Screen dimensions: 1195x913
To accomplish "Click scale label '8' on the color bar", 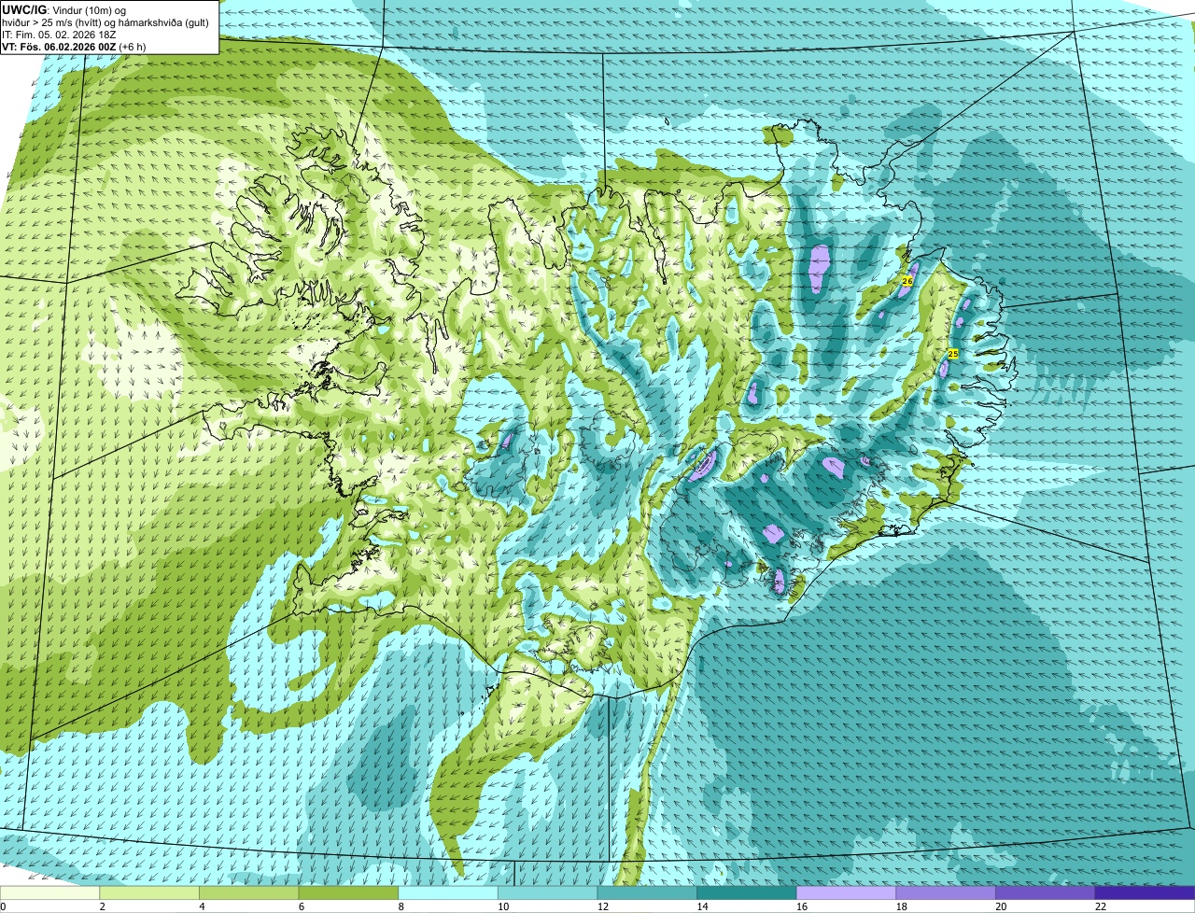I will click(x=400, y=906).
